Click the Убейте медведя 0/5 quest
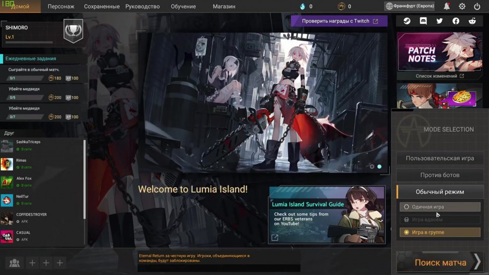The image size is (489, 275). click(44, 93)
